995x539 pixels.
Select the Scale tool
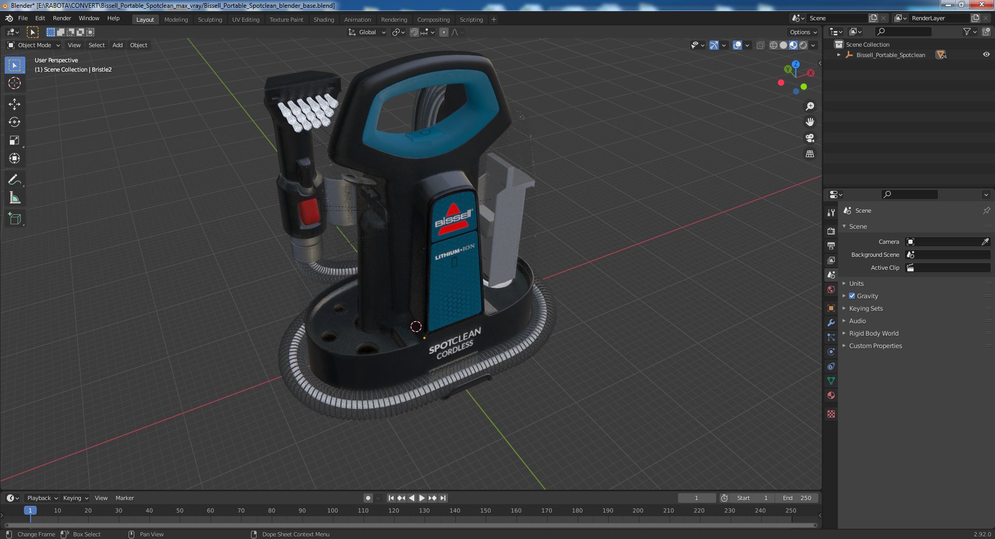[15, 140]
